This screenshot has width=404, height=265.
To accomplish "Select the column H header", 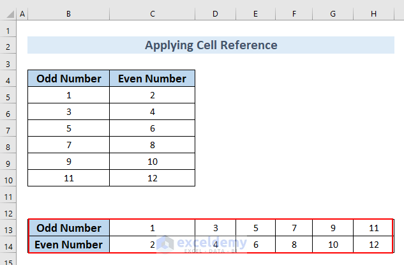I will click(x=374, y=13).
